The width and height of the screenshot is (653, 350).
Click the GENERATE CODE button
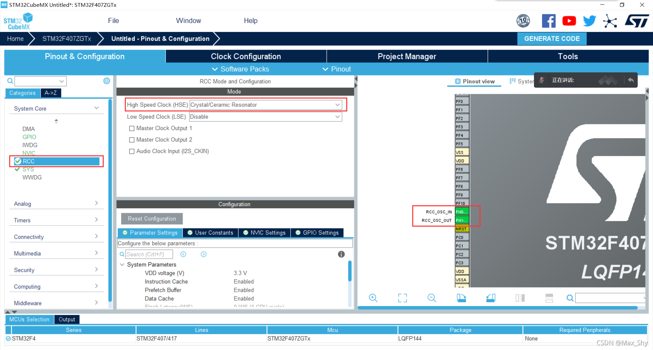(552, 39)
